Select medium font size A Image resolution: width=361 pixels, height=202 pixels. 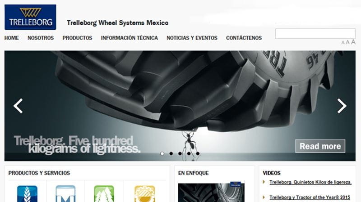[347, 42]
